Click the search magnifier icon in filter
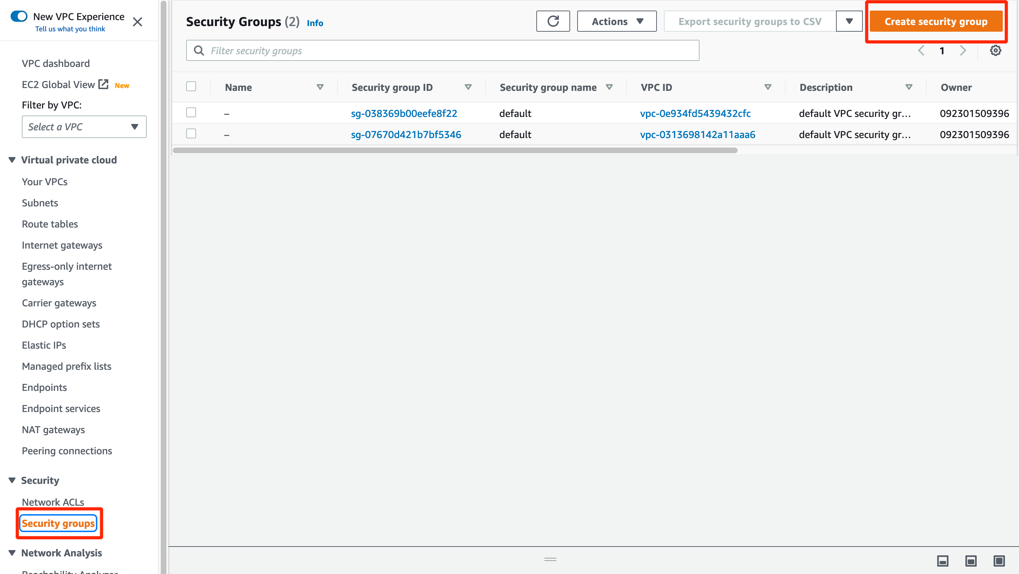 199,51
